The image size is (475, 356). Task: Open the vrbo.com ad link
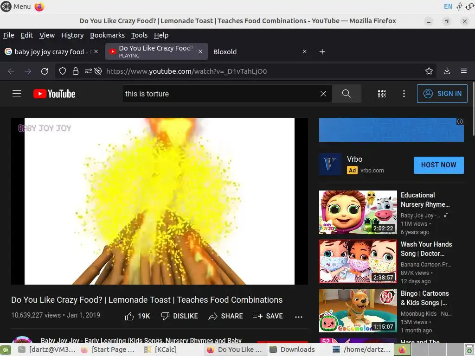[372, 171]
